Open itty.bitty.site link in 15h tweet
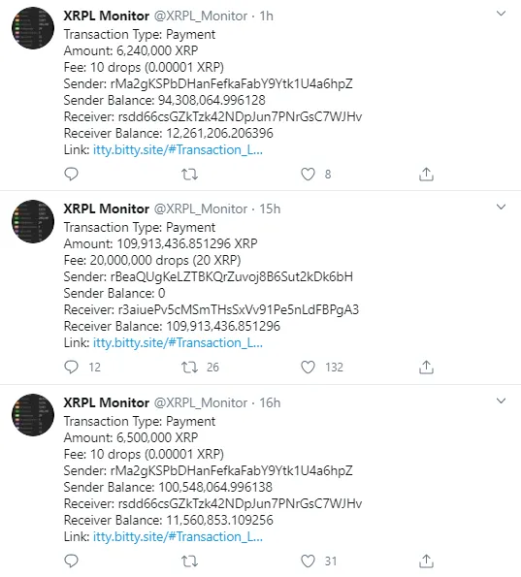The image size is (521, 577). (x=178, y=342)
